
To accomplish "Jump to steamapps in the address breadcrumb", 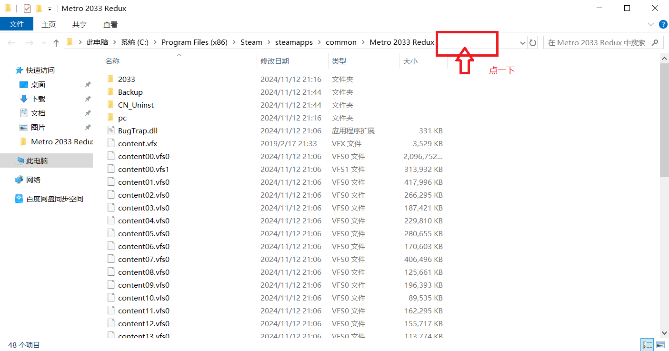I will click(x=294, y=42).
